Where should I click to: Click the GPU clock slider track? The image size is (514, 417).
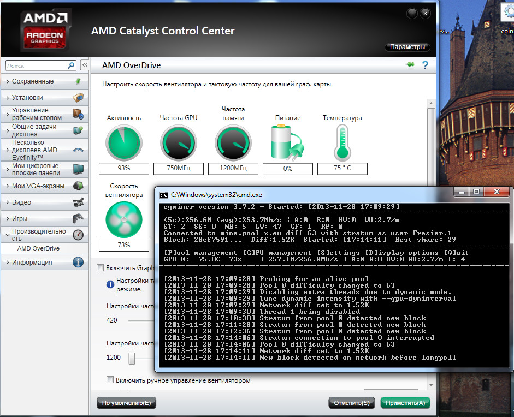click(141, 321)
